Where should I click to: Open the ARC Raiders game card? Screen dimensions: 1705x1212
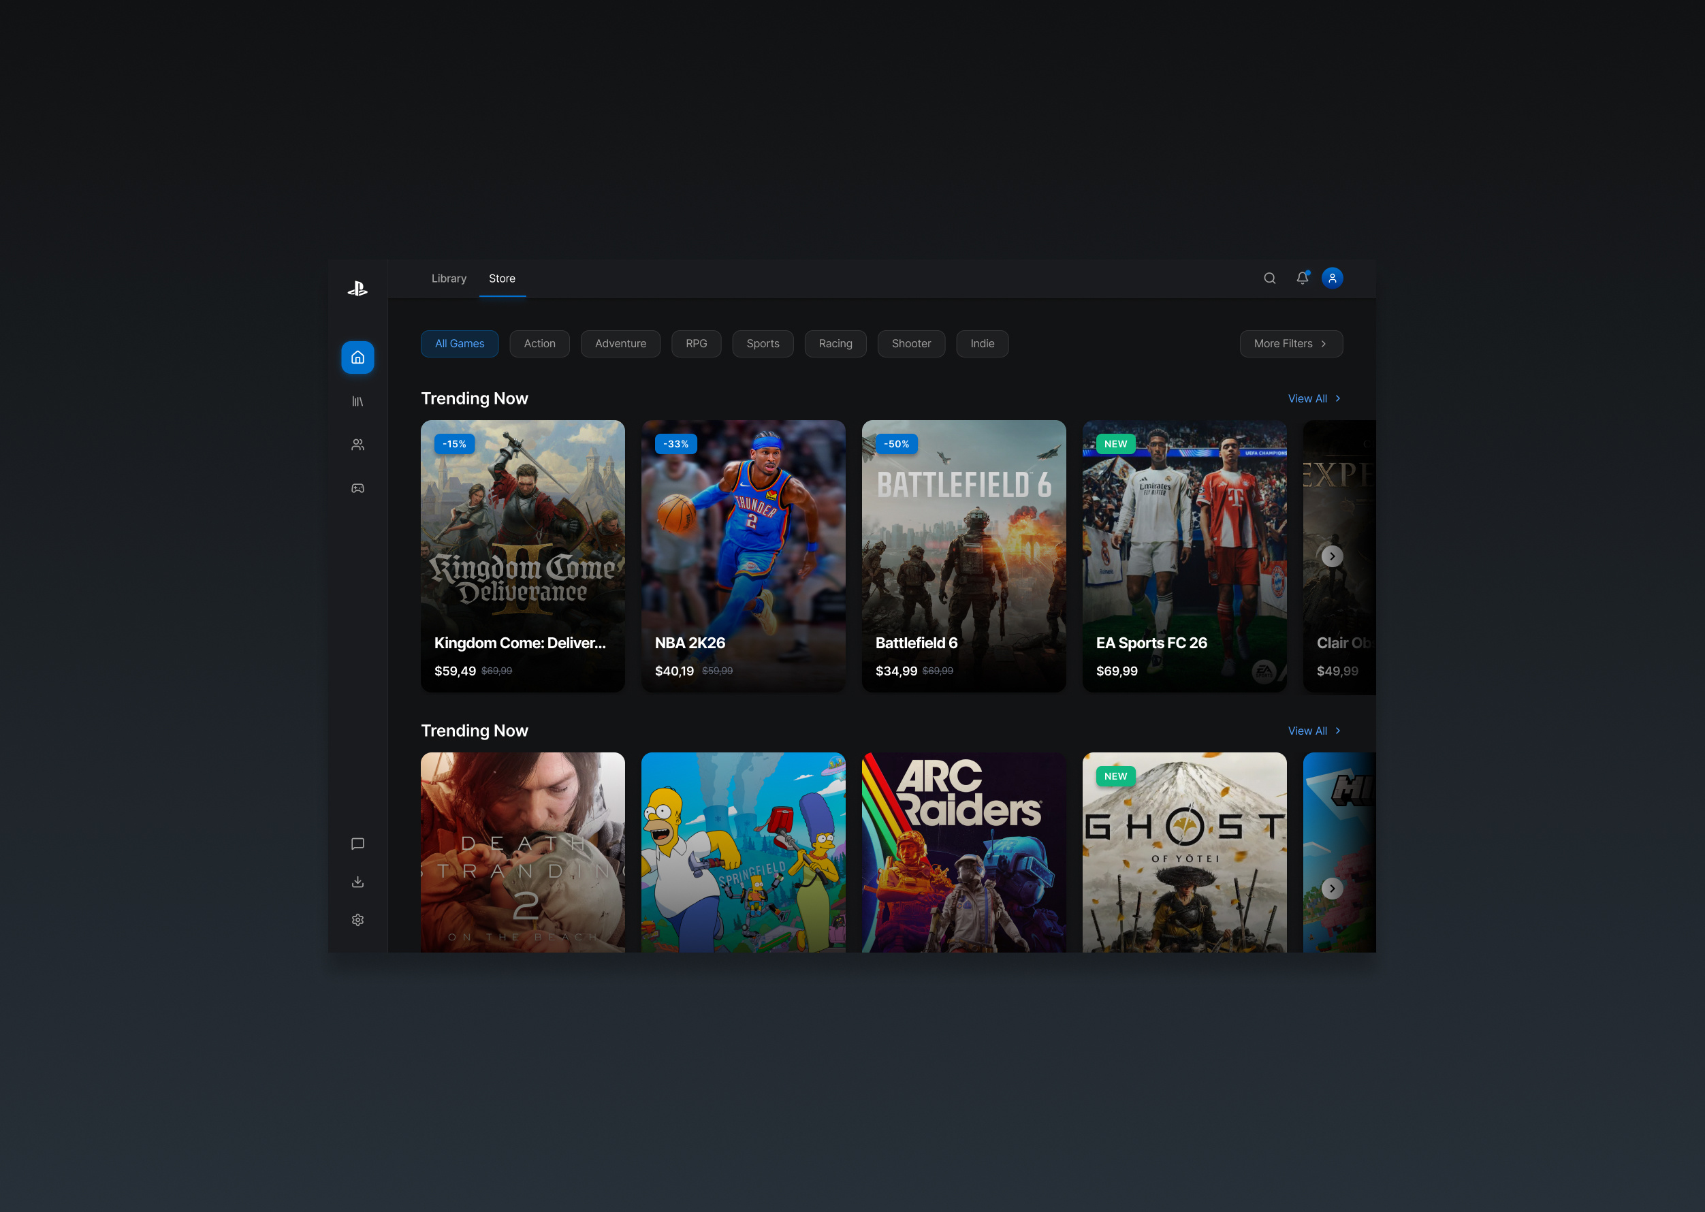(963, 852)
